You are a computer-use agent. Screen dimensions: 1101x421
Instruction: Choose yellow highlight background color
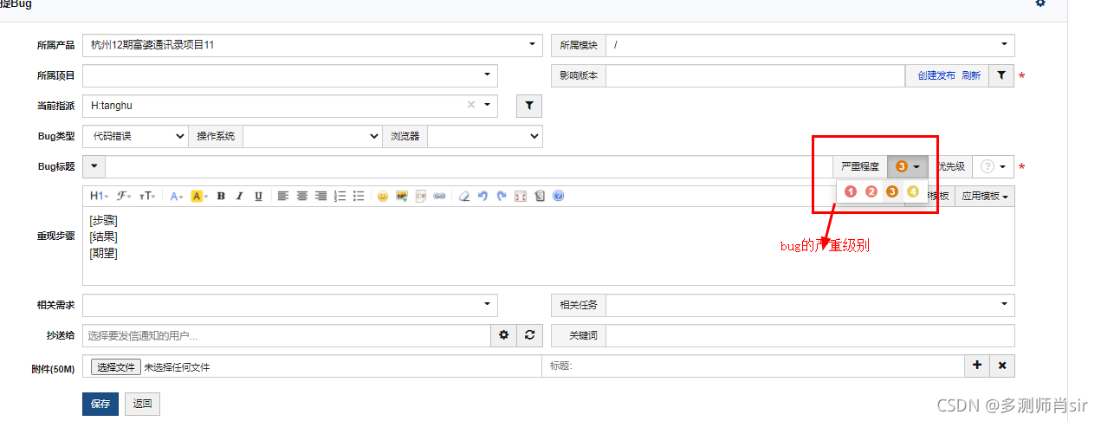click(199, 196)
